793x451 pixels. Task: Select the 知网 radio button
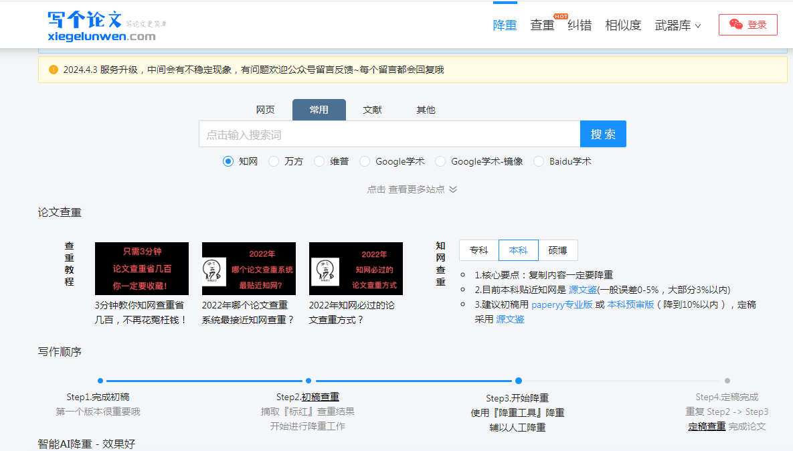[x=228, y=161]
